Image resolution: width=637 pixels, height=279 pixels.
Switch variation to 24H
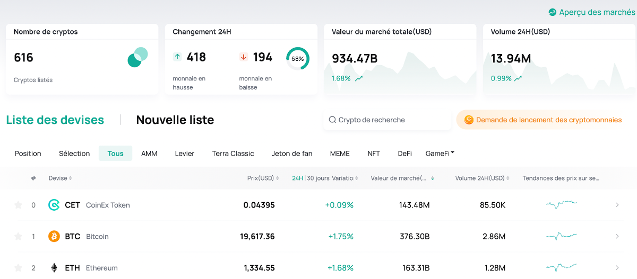[x=297, y=178]
